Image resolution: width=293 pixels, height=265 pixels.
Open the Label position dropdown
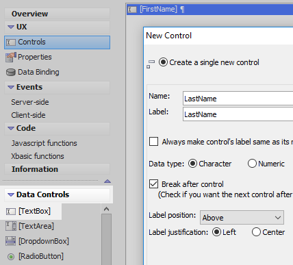tap(242, 217)
